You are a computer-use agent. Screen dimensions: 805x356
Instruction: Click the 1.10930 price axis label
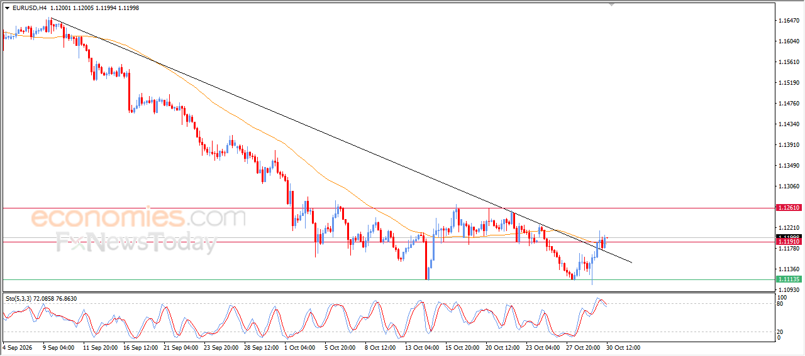click(788, 289)
